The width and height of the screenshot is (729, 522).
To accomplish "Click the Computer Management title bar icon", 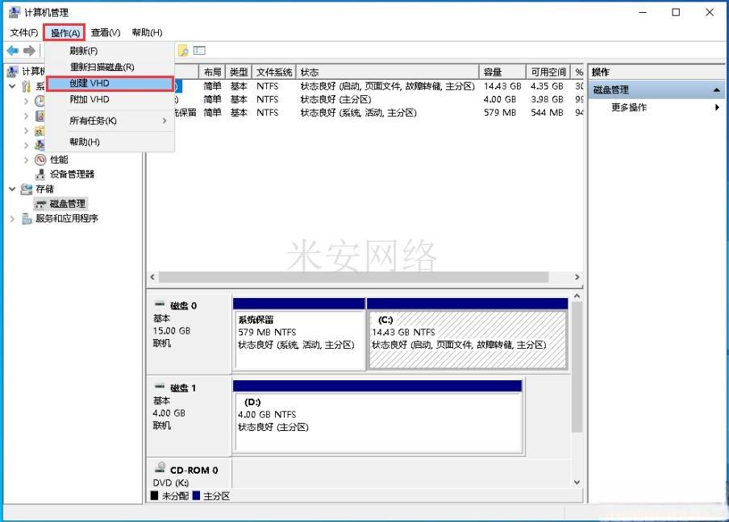I will point(15,12).
